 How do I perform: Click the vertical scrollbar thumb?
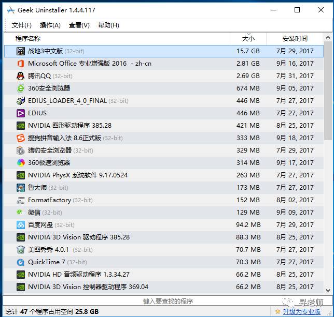pos(328,91)
